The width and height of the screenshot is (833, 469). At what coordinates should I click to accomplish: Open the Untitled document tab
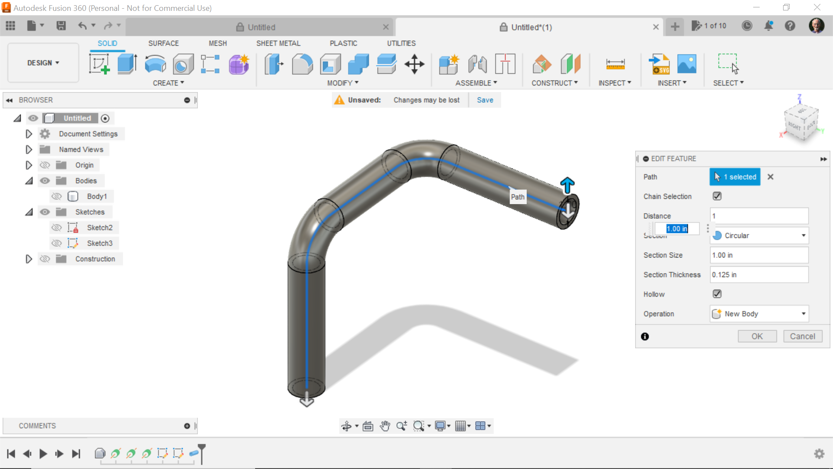260,27
